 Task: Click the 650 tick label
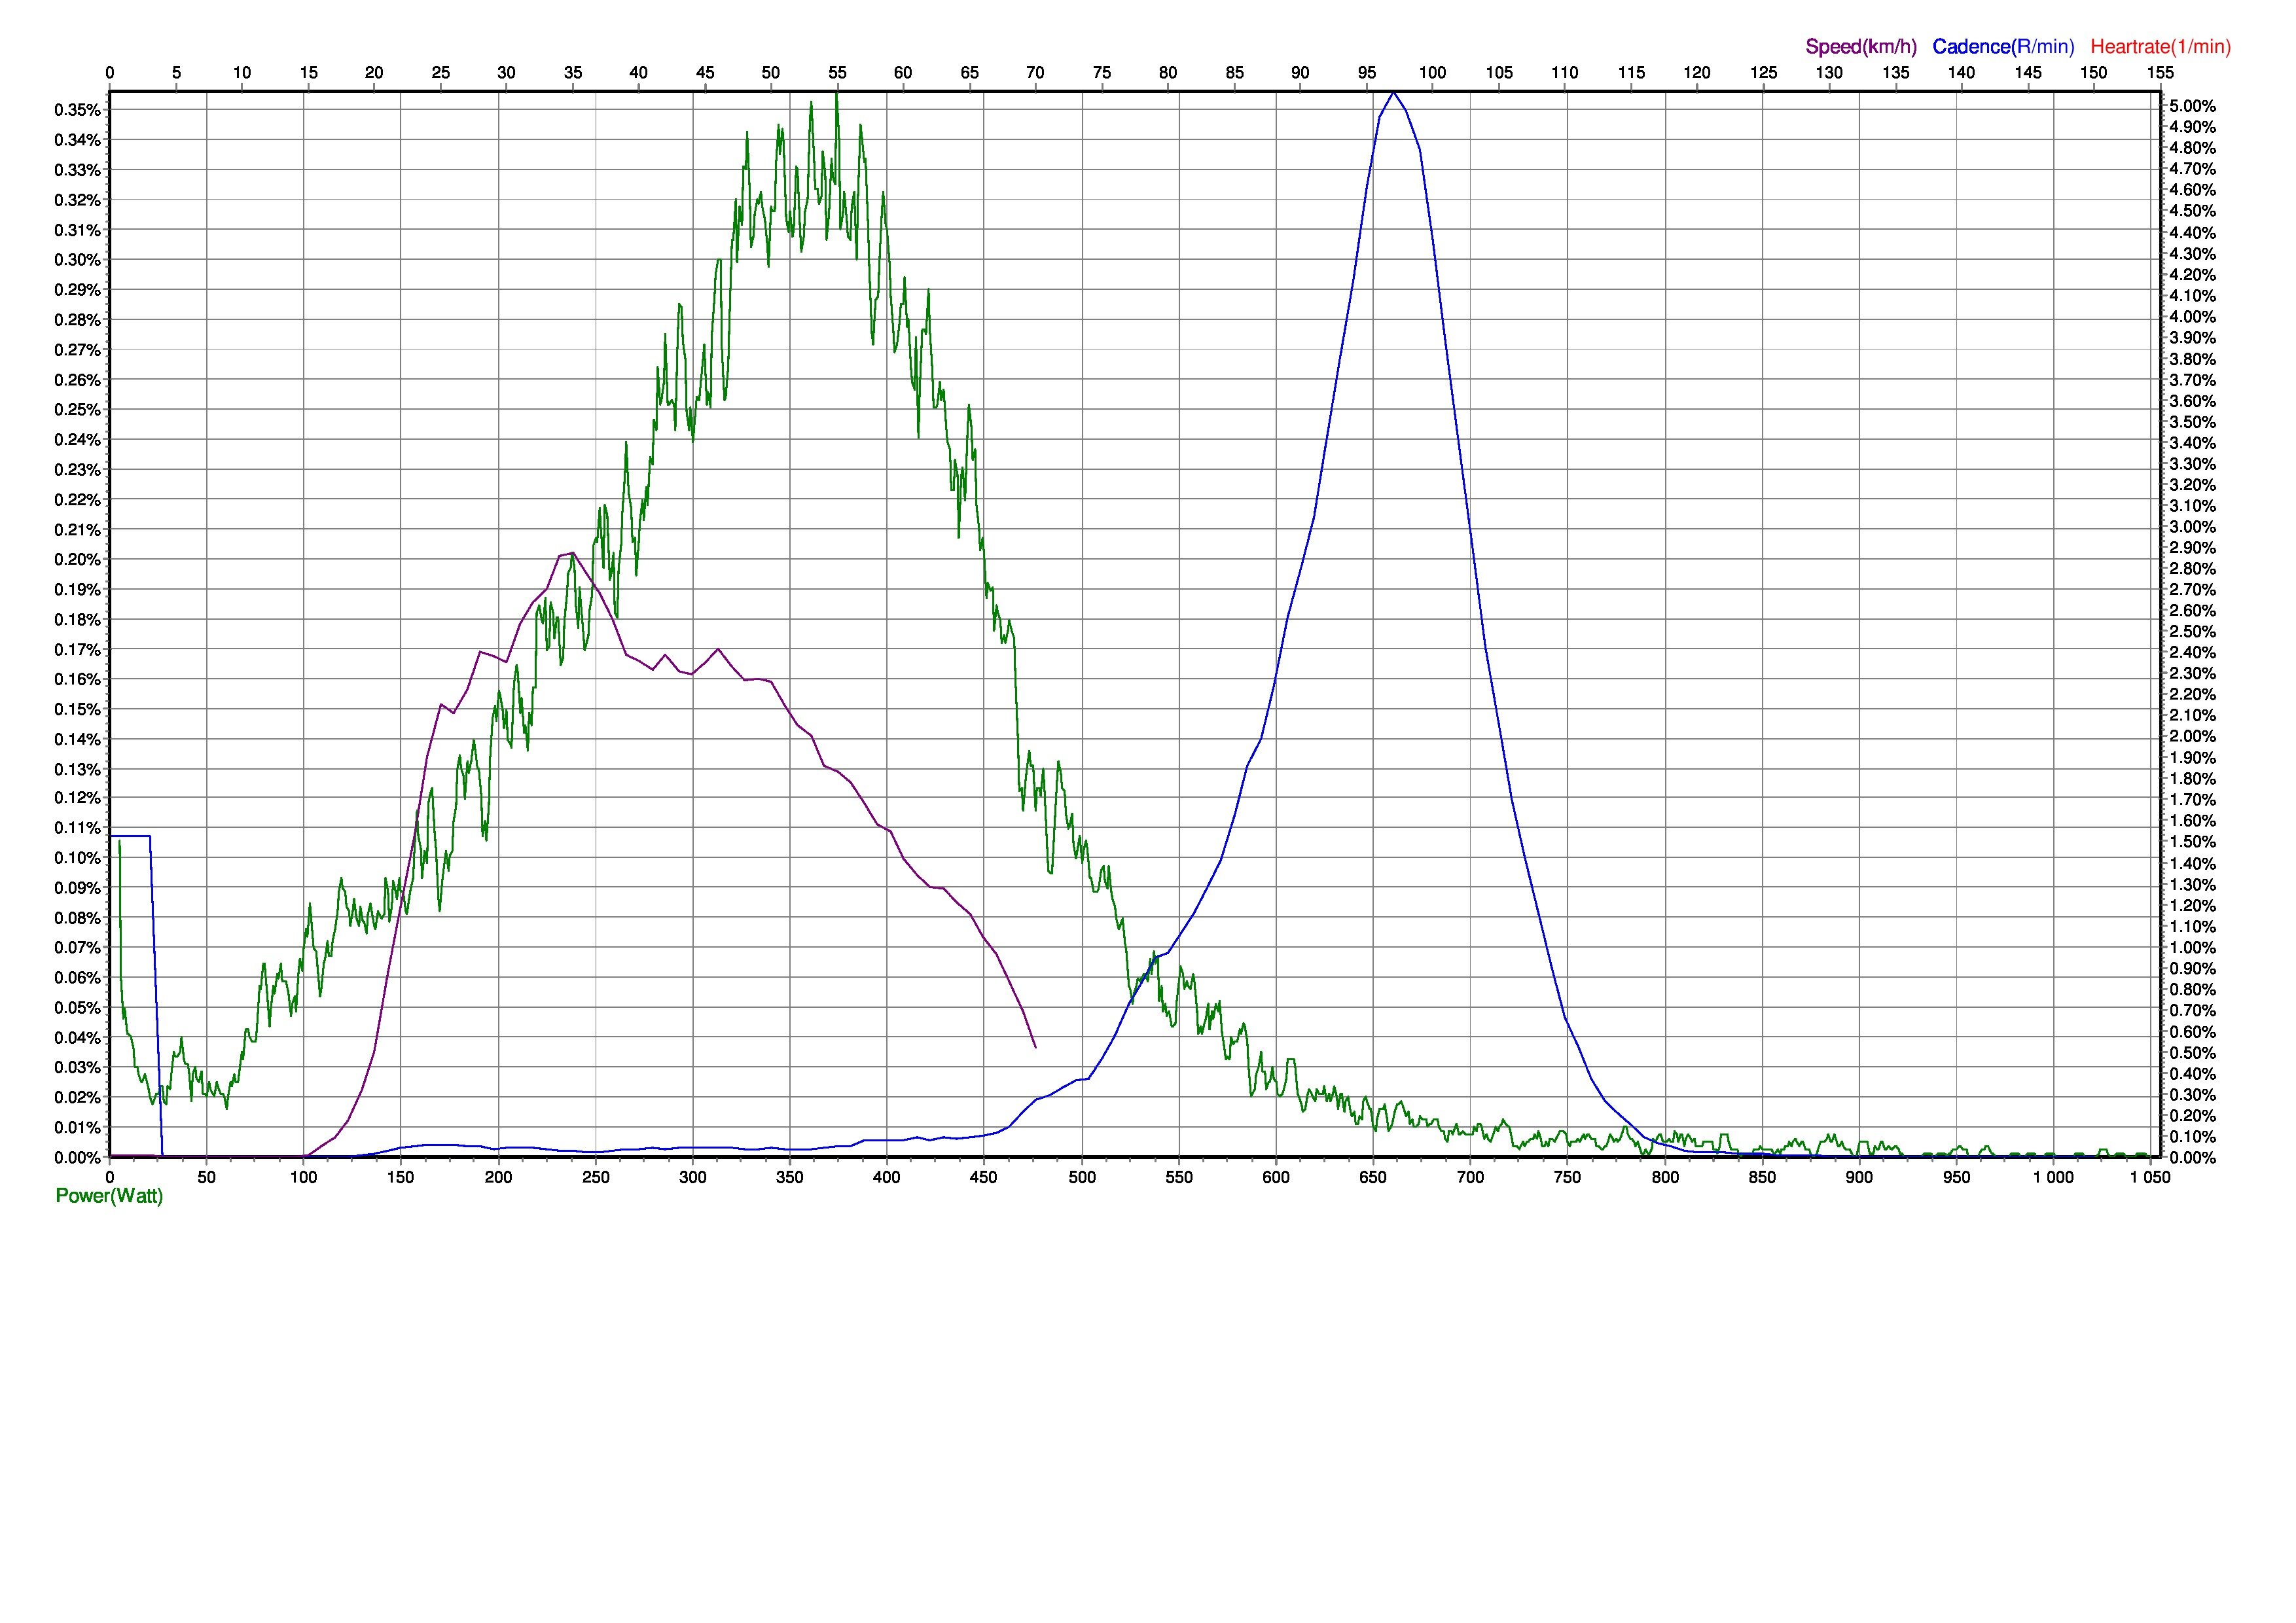(1373, 1178)
